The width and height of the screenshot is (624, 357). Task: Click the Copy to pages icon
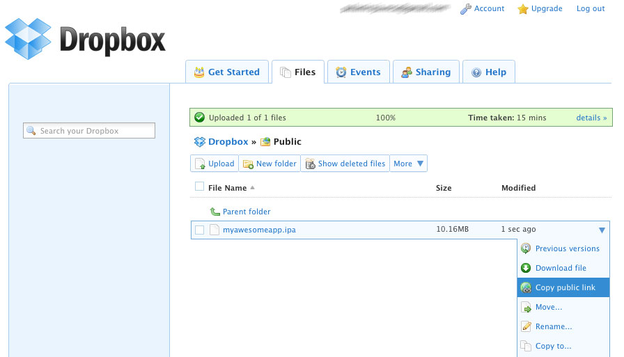tap(526, 346)
